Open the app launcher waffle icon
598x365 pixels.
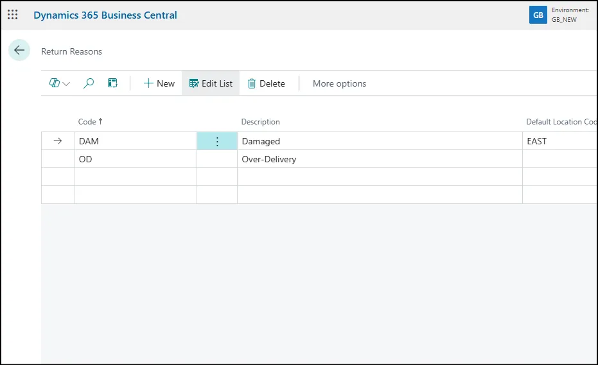(13, 15)
